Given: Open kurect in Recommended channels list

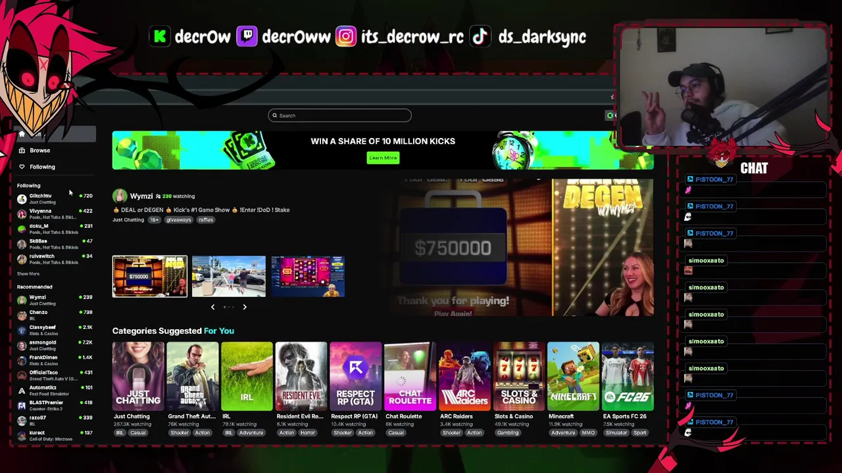Looking at the screenshot, I should click(55, 436).
